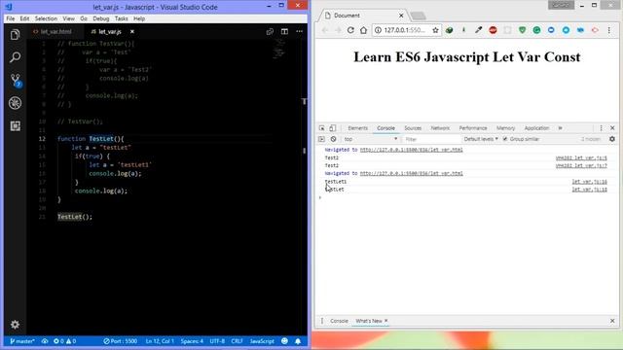The width and height of the screenshot is (623, 350).
Task: Open the Edit menu
Action: point(24,18)
